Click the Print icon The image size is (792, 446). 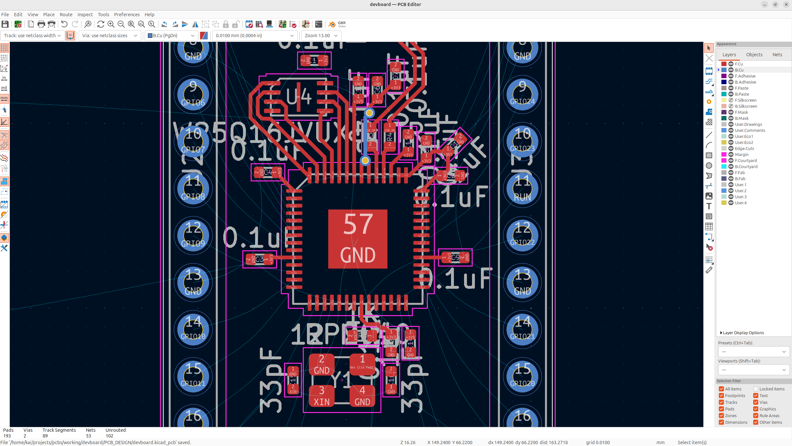(x=41, y=24)
